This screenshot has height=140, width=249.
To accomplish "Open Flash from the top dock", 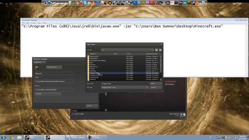I will [x=151, y=3].
